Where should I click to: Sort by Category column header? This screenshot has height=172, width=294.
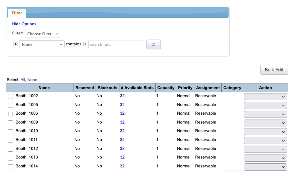(232, 88)
